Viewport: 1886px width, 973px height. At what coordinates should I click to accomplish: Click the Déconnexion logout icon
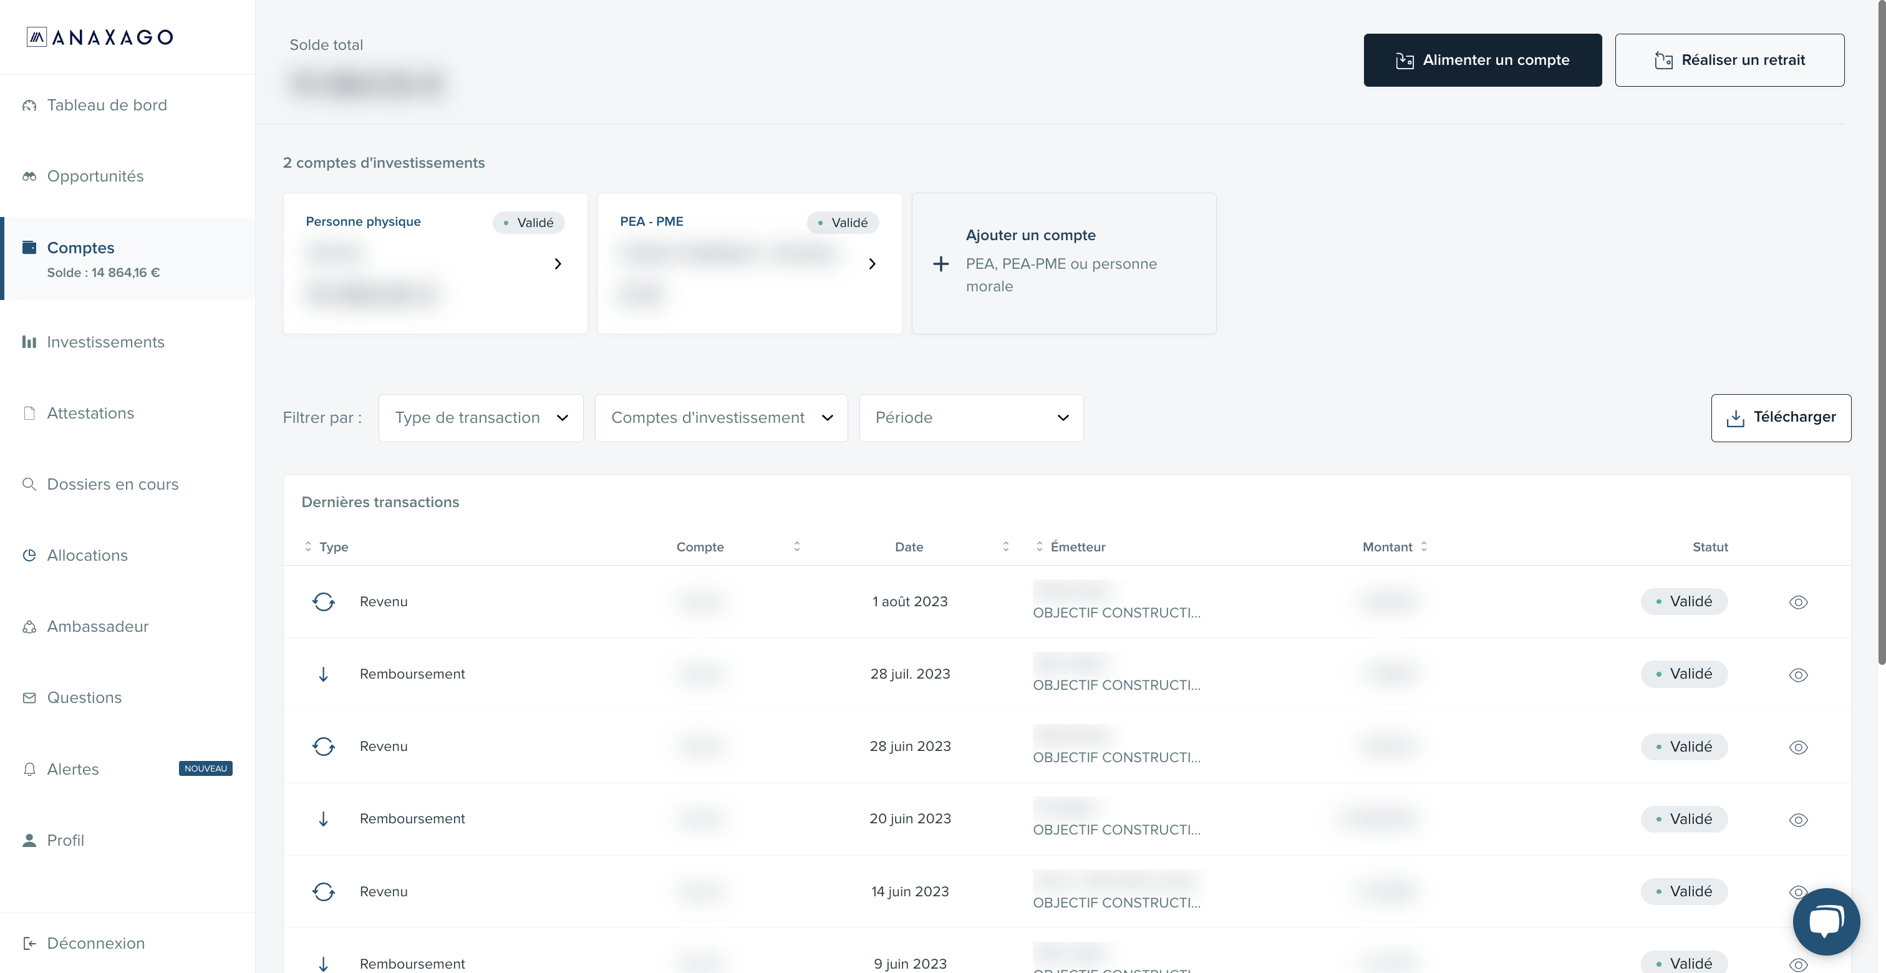click(29, 943)
